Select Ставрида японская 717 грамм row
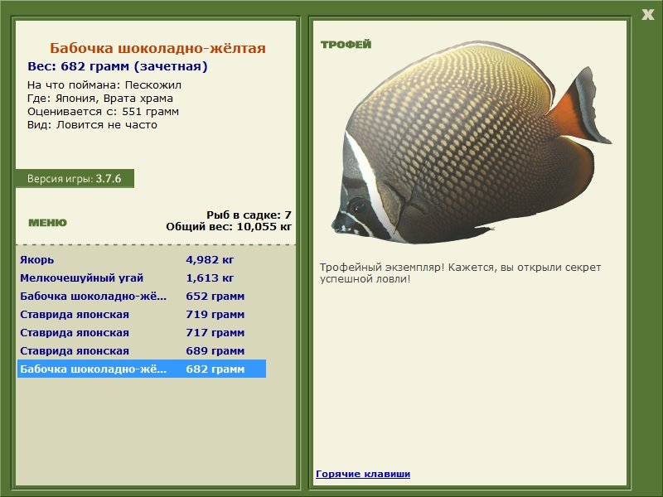Screen dimensions: 663x497 (141, 332)
